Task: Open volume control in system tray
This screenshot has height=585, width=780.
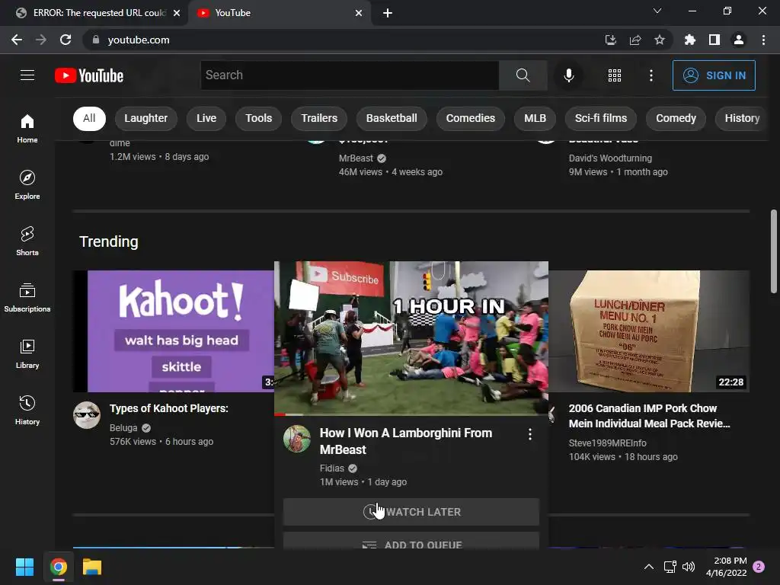Action: (x=689, y=567)
